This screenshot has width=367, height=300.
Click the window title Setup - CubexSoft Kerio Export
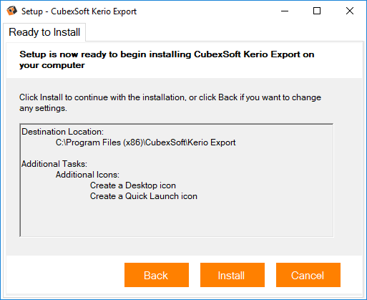coord(79,11)
